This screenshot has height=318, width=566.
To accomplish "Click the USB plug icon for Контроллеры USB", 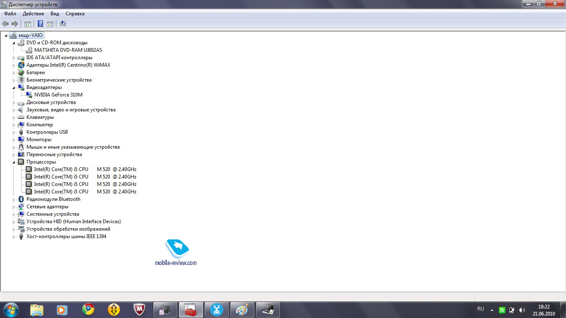I will coord(21,132).
